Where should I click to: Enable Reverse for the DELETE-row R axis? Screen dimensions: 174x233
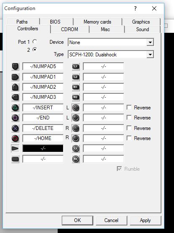pyautogui.click(x=129, y=128)
